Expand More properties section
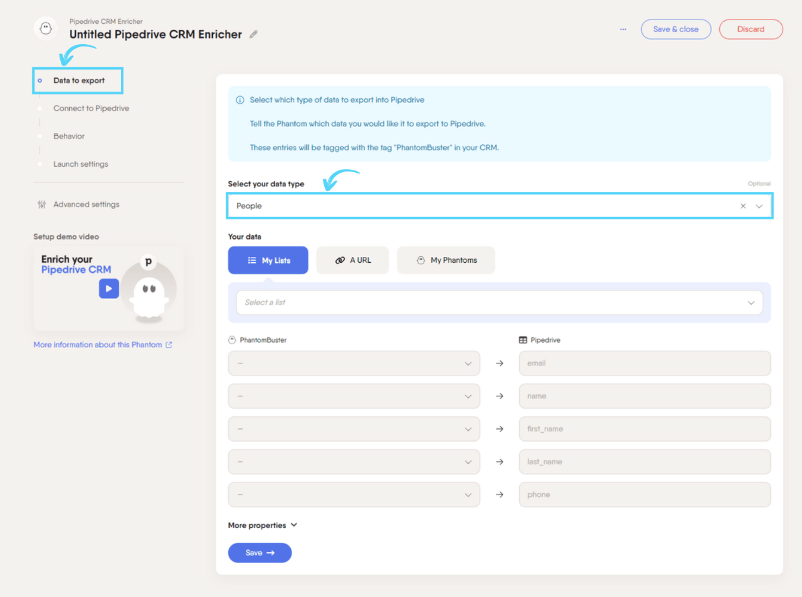This screenshot has height=597, width=802. [x=263, y=526]
